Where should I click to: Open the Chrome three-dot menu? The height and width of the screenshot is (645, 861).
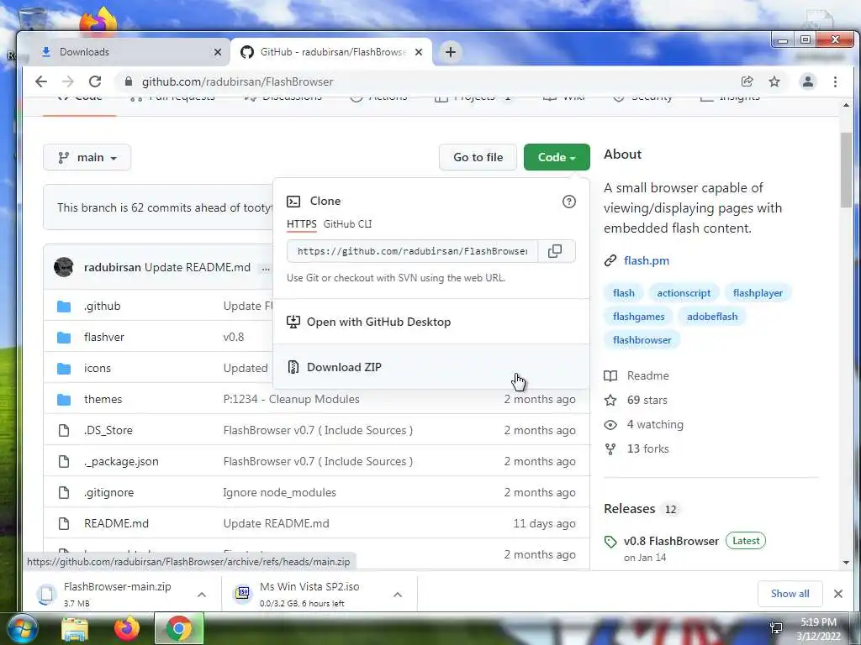pos(835,81)
